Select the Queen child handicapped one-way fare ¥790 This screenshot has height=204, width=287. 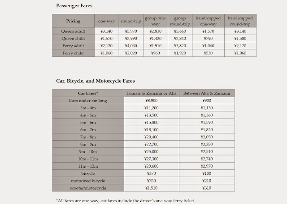point(207,38)
